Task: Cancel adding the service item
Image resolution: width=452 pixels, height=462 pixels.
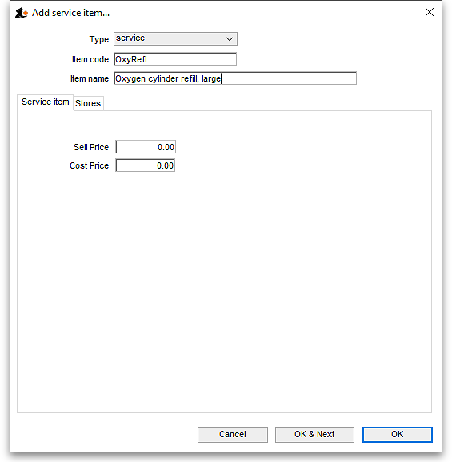Action: (233, 435)
